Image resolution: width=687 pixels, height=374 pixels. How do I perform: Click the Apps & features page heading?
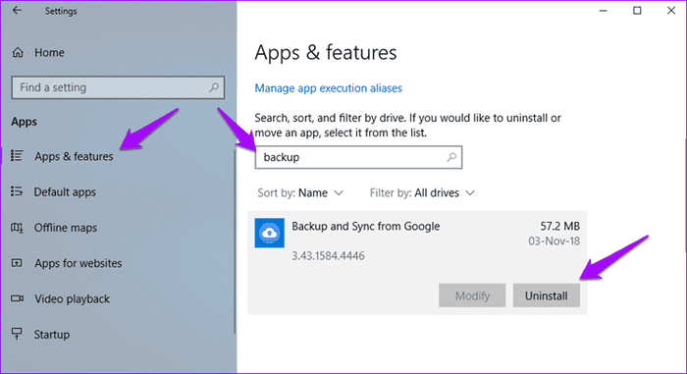[326, 53]
